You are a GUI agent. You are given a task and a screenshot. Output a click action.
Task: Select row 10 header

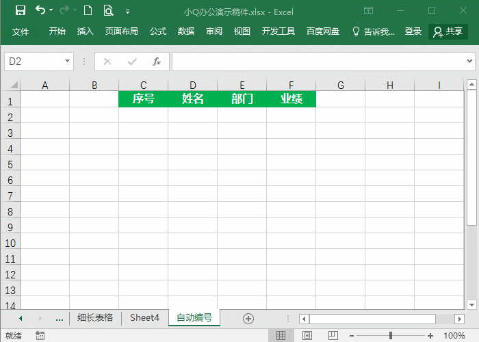[x=10, y=244]
